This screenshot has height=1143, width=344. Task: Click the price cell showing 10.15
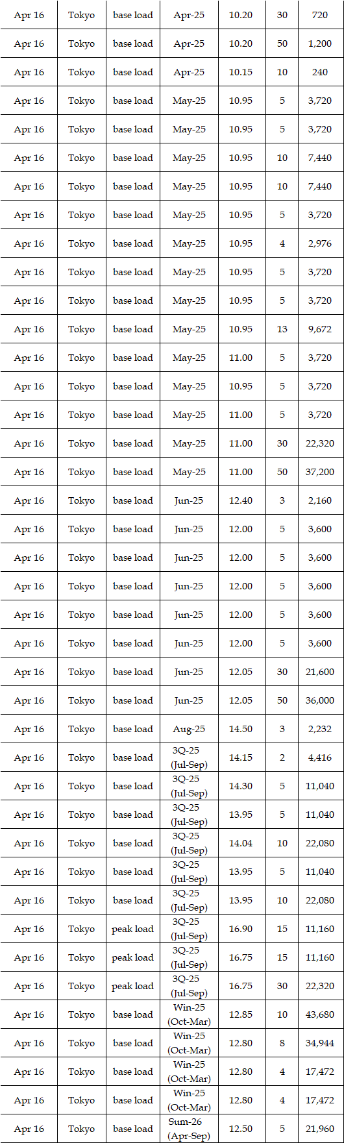click(241, 72)
